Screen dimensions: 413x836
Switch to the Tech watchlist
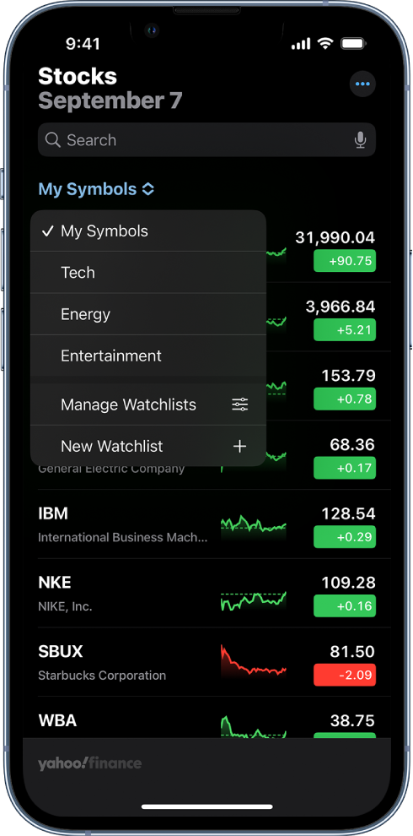148,273
